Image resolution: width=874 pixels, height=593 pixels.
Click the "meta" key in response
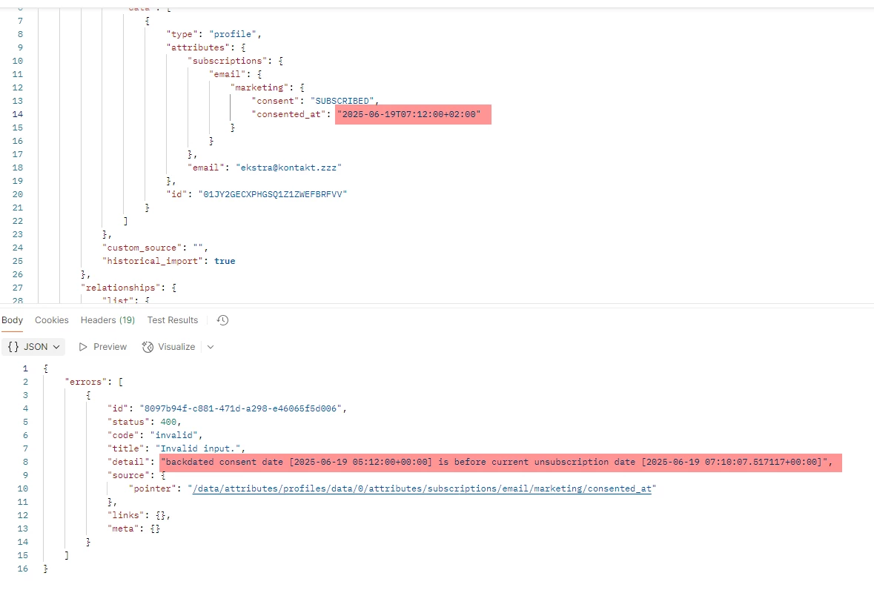pyautogui.click(x=123, y=529)
